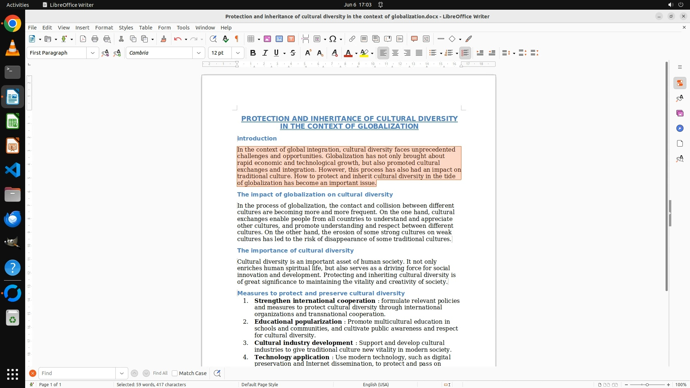Click the Find All button
Image resolution: width=690 pixels, height=388 pixels.
click(x=160, y=373)
